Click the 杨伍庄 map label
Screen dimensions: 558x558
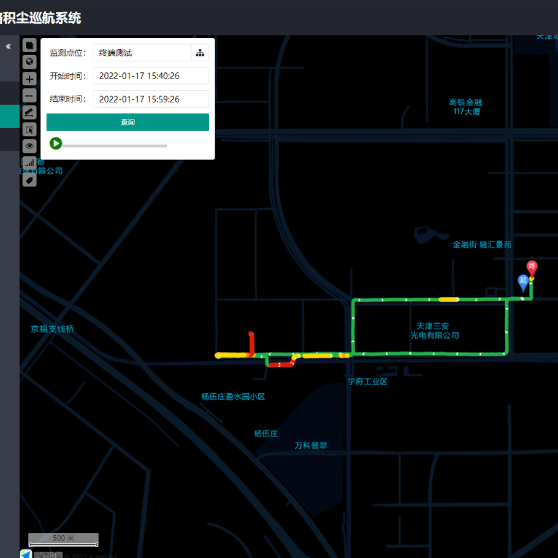[x=266, y=434]
